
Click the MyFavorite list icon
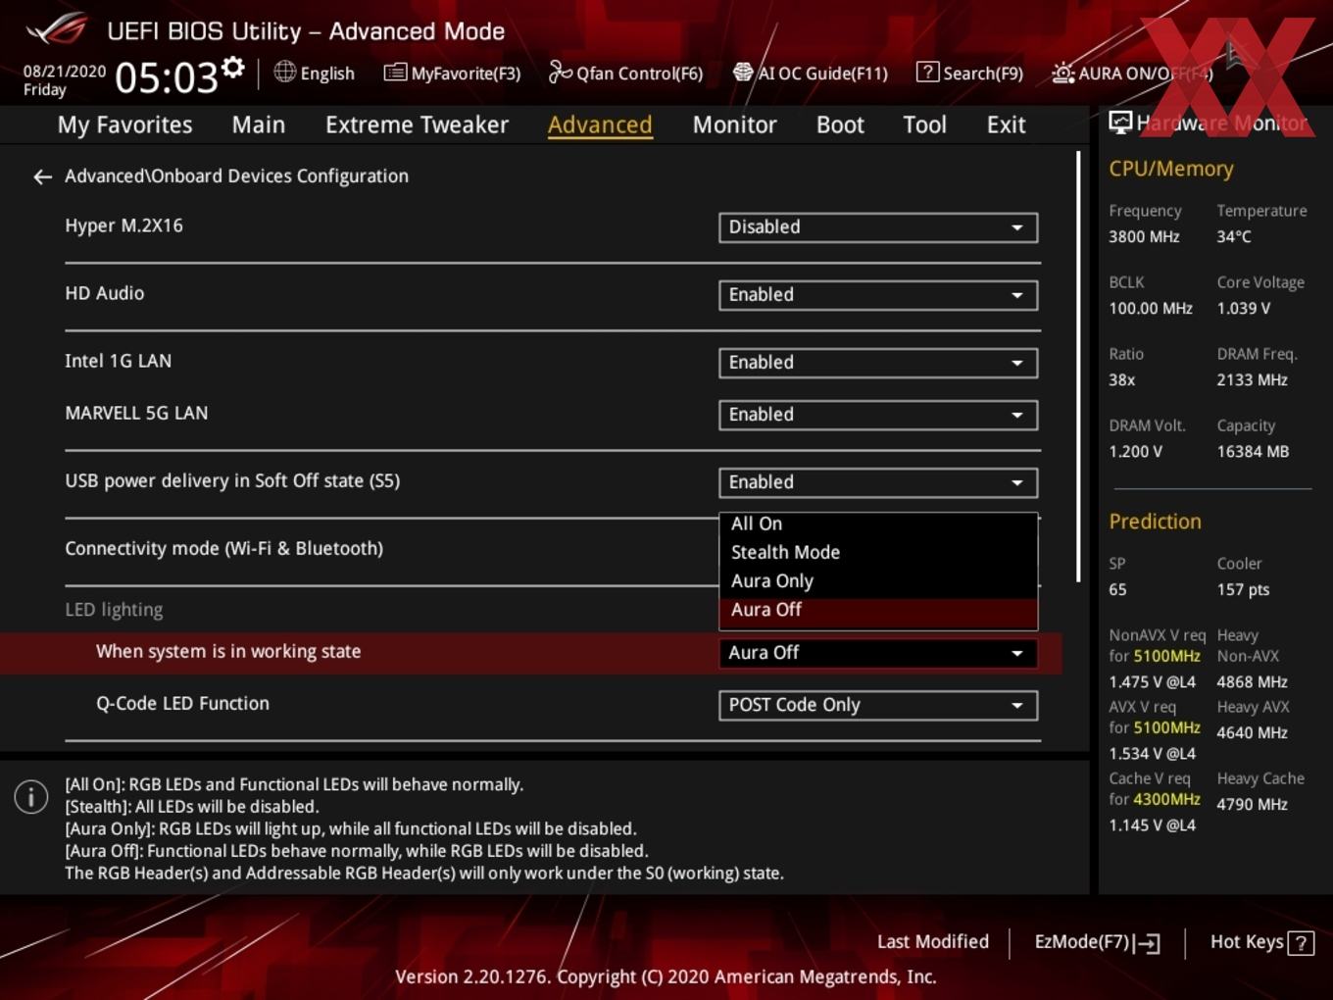pyautogui.click(x=395, y=73)
